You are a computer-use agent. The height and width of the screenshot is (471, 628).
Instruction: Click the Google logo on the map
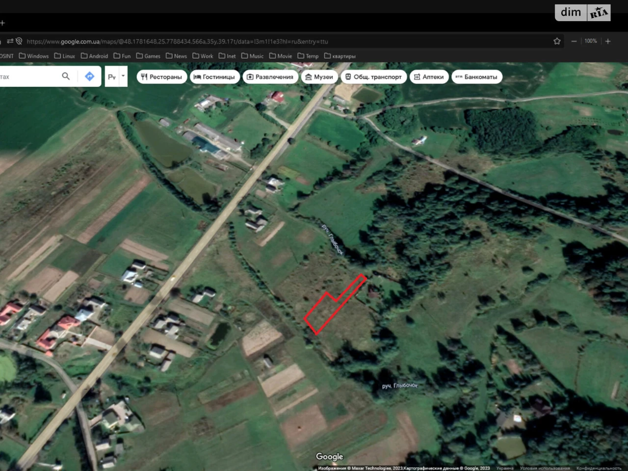click(x=329, y=457)
